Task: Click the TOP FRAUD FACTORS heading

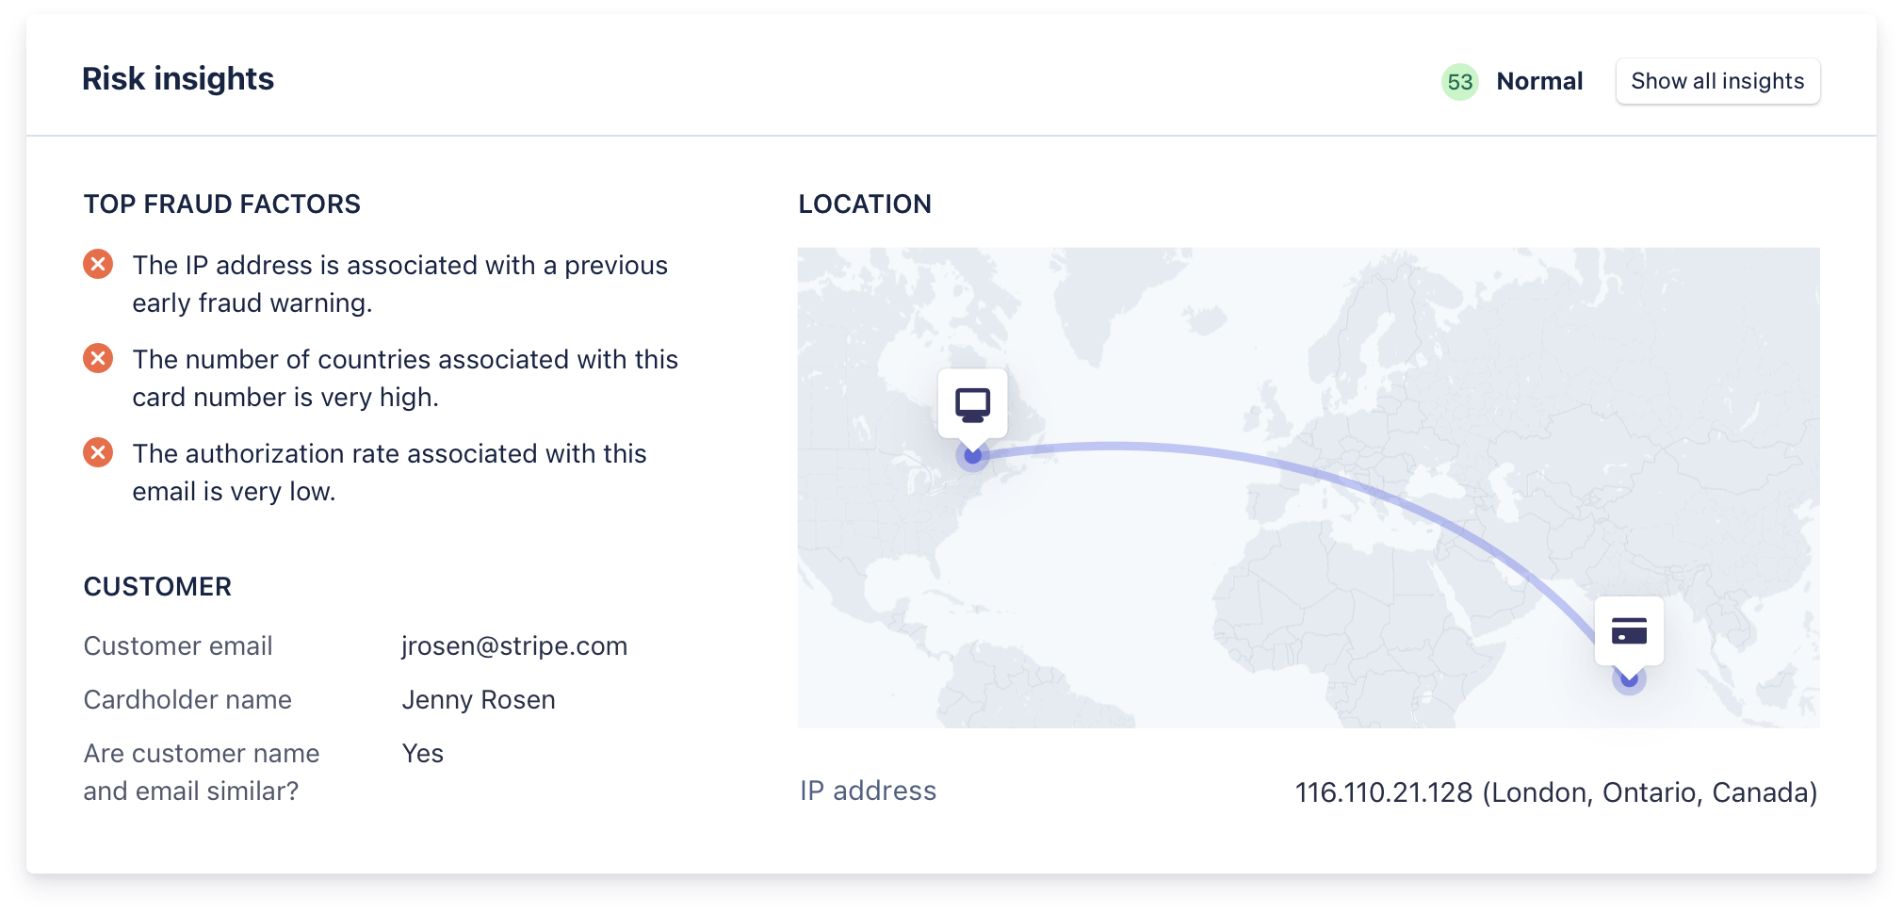Action: (222, 204)
